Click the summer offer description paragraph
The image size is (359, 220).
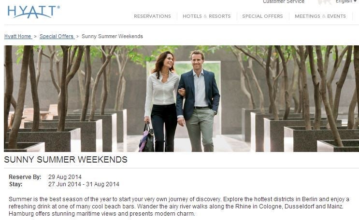[179, 206]
